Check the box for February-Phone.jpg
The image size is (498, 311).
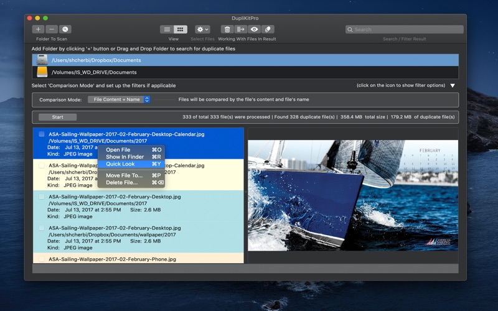(42, 259)
